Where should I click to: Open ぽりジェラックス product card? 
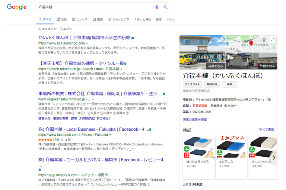point(198,157)
